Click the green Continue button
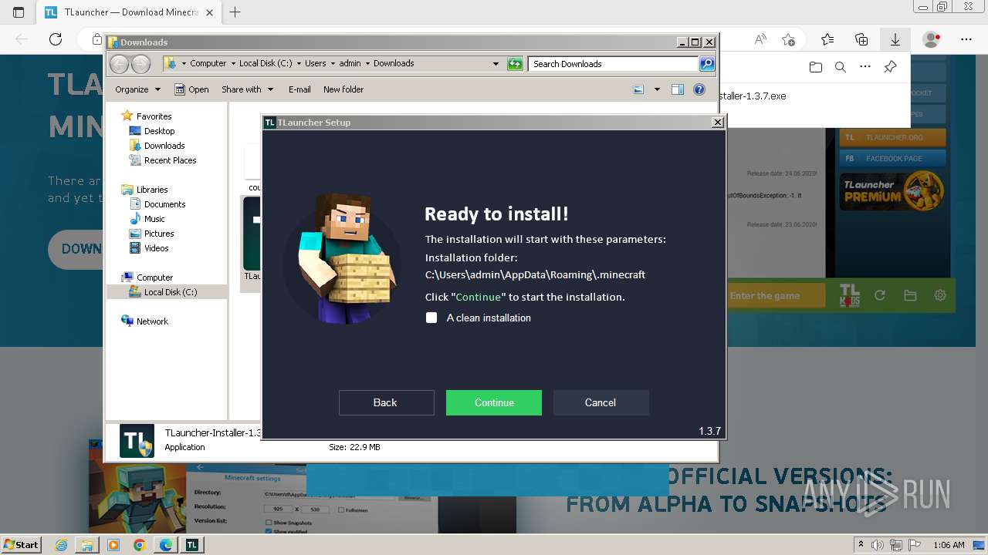This screenshot has width=988, height=555. (x=494, y=402)
